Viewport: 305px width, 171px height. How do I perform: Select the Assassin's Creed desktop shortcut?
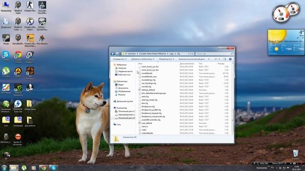[42, 8]
